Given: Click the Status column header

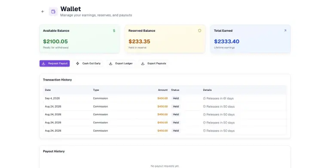Looking at the screenshot, I should coord(175,90).
